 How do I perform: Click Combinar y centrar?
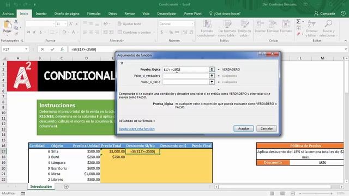point(135,32)
